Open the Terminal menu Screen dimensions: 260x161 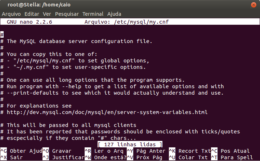(x=93, y=14)
